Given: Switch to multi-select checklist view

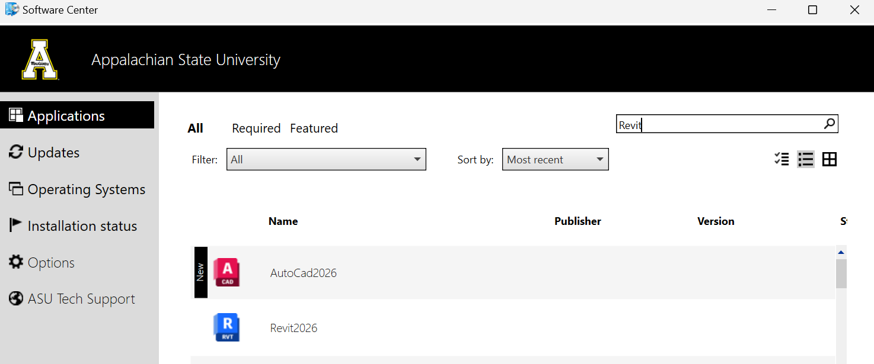Looking at the screenshot, I should point(782,159).
